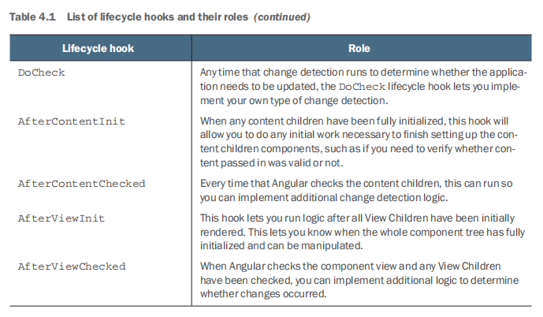Click the DoCheck hook name
The image size is (543, 317).
click(x=42, y=73)
